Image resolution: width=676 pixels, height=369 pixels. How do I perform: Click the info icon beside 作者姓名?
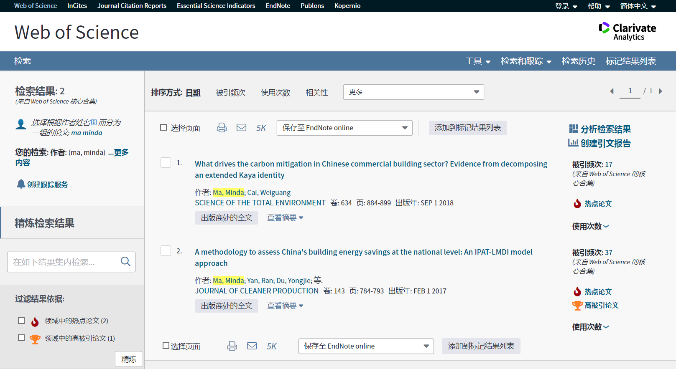tap(94, 122)
